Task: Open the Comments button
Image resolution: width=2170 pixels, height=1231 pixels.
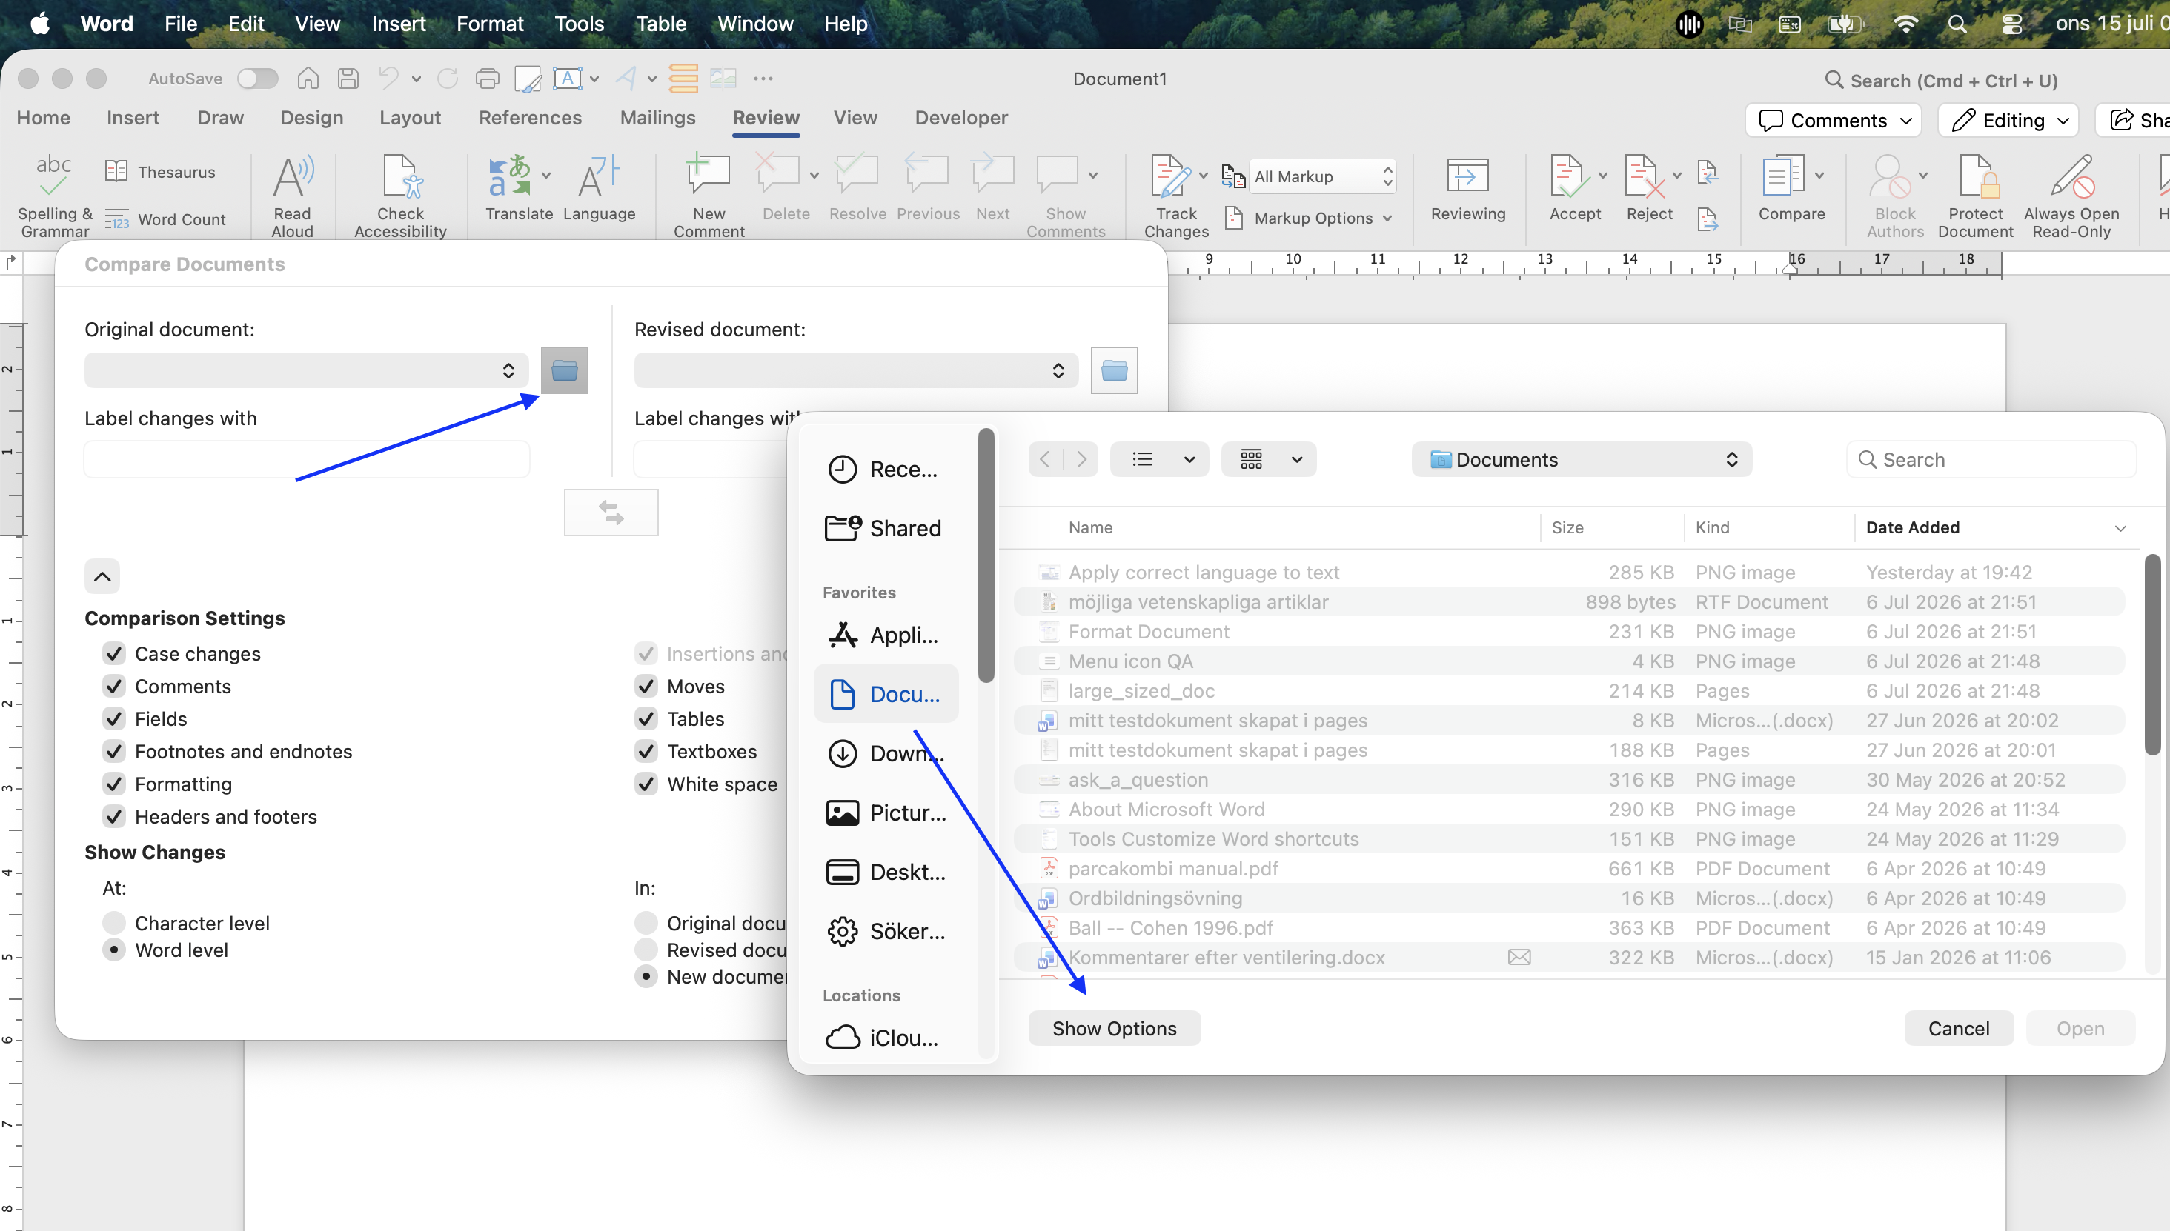Action: point(1834,120)
